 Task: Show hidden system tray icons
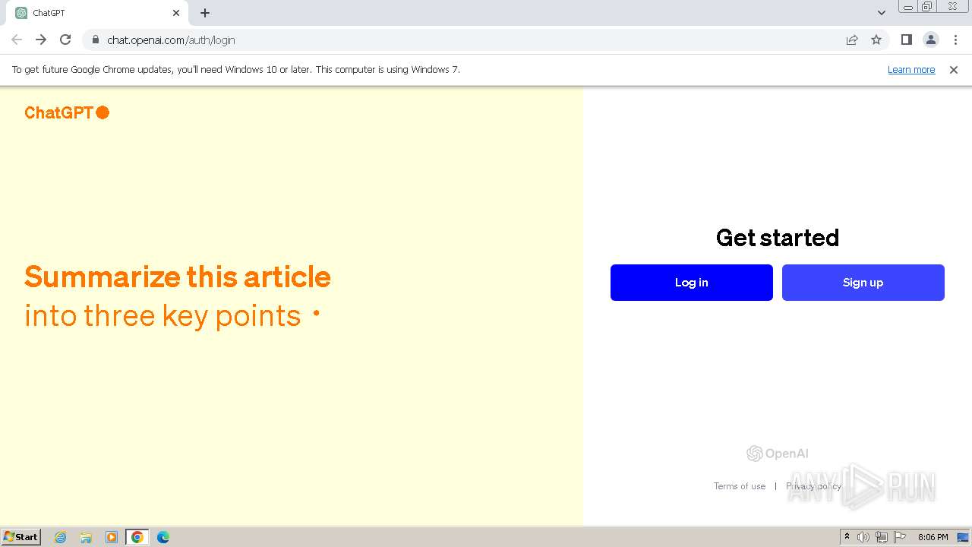click(847, 537)
